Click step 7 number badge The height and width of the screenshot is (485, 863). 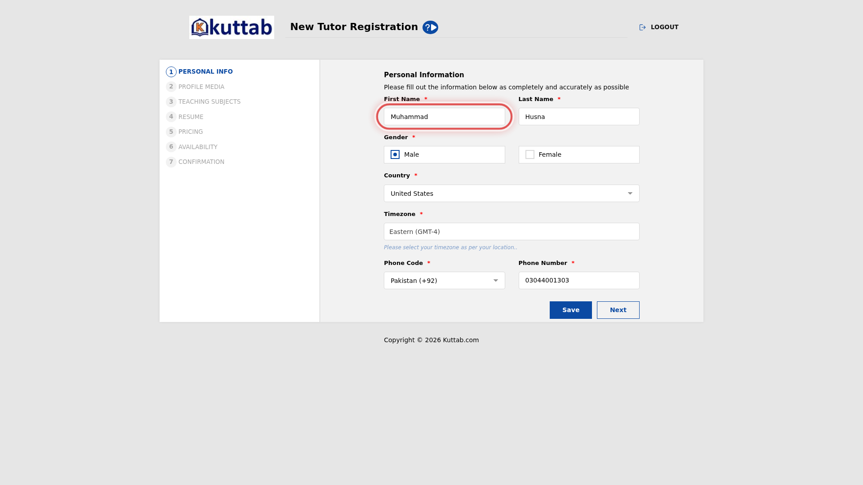pos(171,162)
